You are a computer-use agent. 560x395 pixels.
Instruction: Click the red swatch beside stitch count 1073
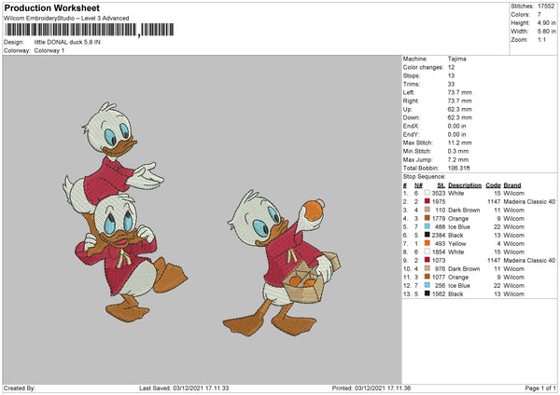[x=427, y=260]
